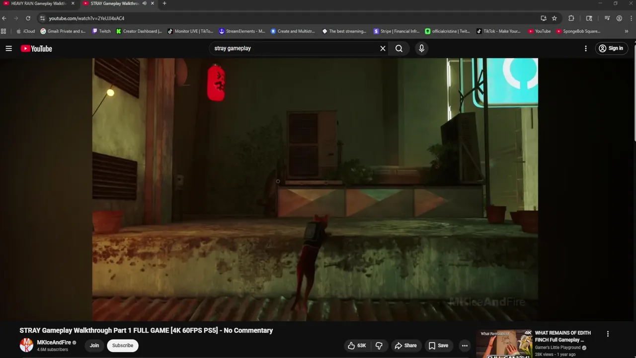Open Edith Finch recommended video thumbnail

504,344
